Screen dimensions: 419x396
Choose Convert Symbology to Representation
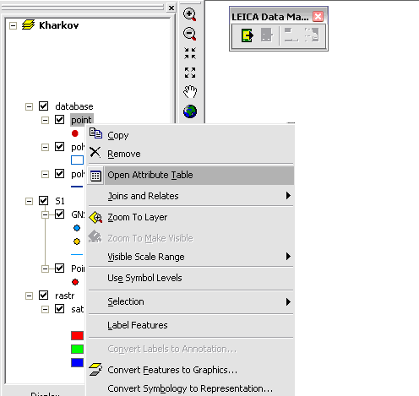[x=191, y=388]
